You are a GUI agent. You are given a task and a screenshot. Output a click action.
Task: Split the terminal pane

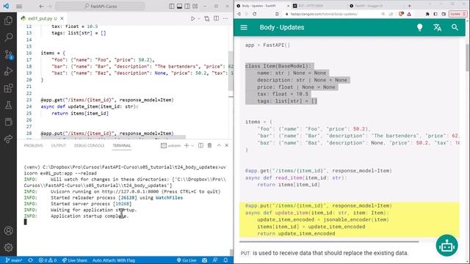(200, 145)
